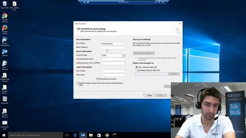This screenshot has height=138, width=246.
Task: Open the Misc desktop files folder icon
Action: tap(14, 5)
